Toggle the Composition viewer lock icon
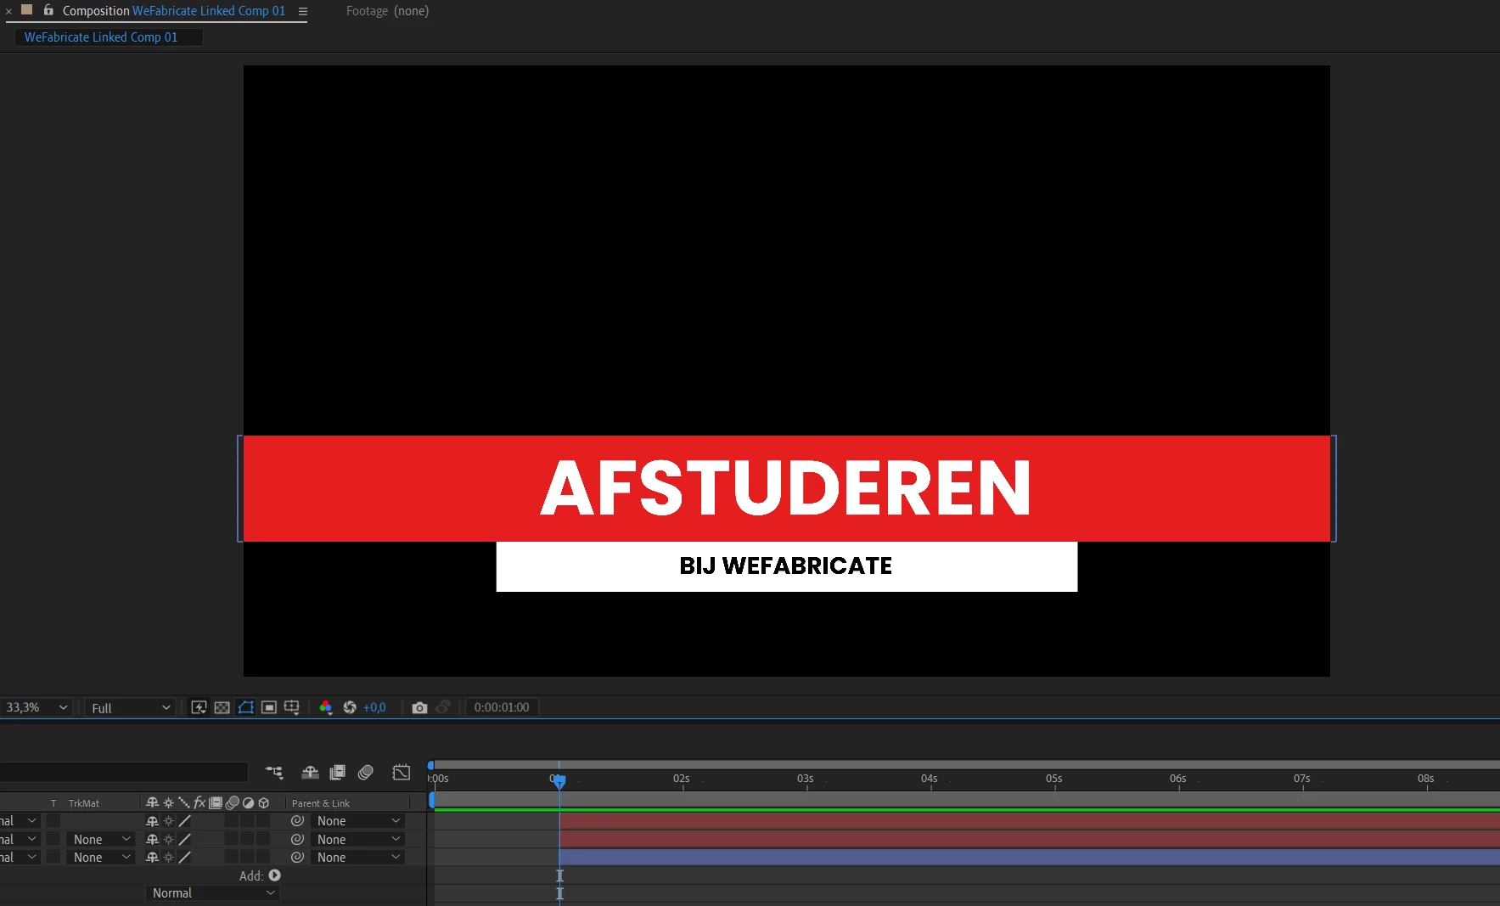1500x906 pixels. pos(48,10)
